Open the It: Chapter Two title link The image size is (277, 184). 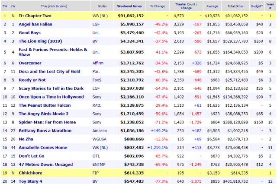[35, 16]
